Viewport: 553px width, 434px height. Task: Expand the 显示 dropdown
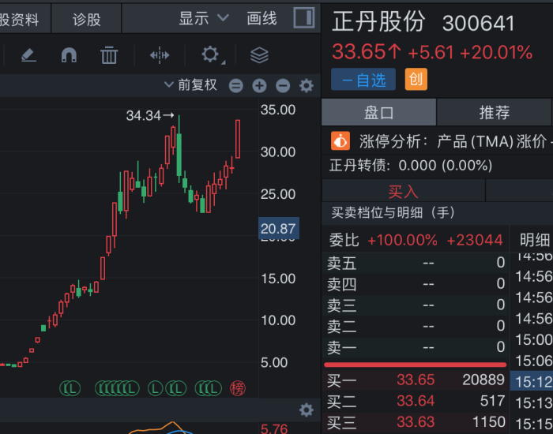click(203, 18)
